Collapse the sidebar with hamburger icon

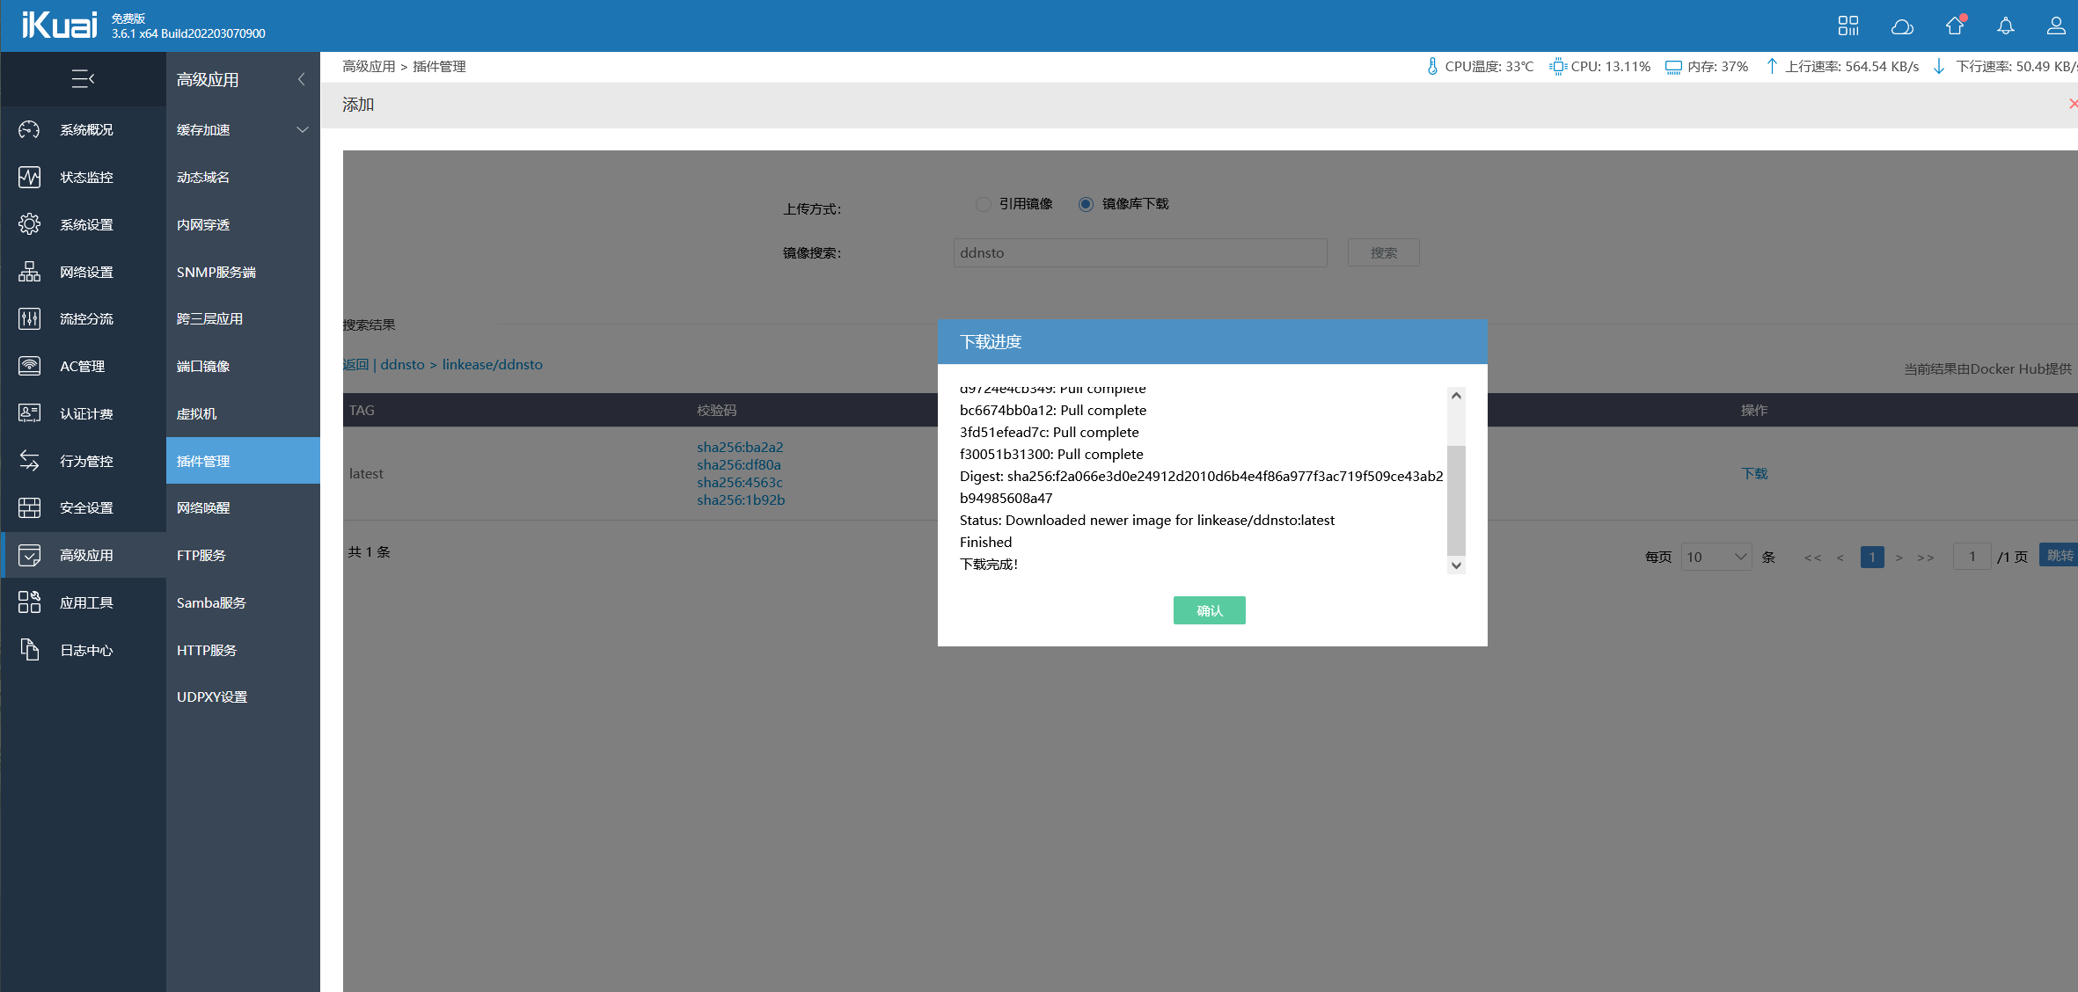tap(83, 79)
